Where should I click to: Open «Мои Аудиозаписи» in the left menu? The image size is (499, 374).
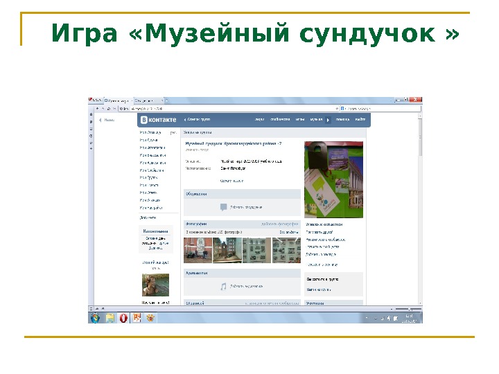pyautogui.click(x=152, y=163)
